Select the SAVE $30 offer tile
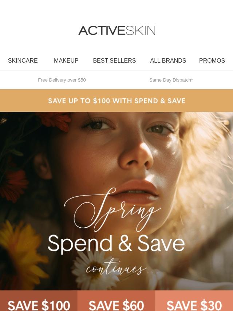Screen dimensions: 233x311 194,301
